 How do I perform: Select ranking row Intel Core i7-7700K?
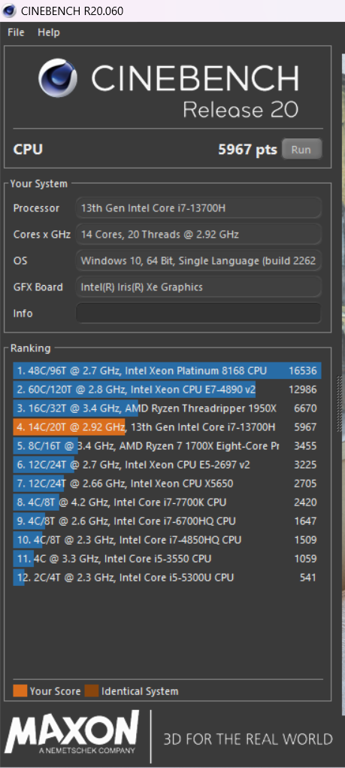tap(167, 502)
